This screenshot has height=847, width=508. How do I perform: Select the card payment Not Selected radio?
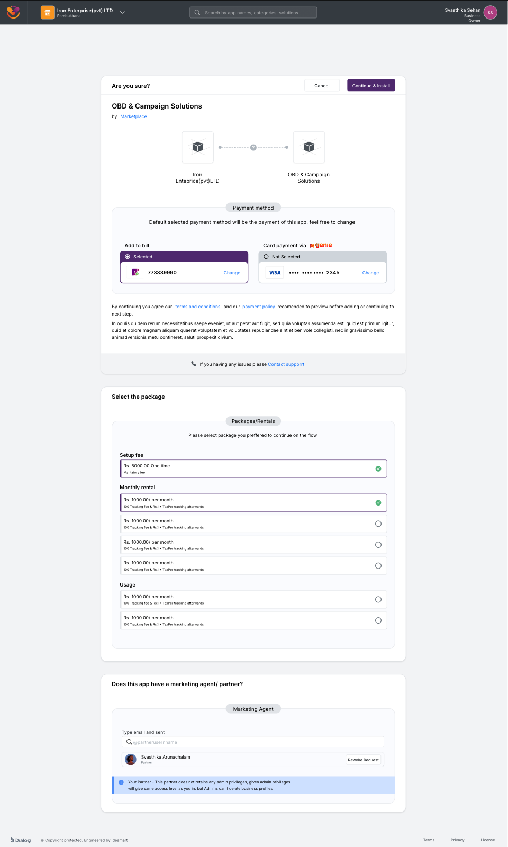coord(266,257)
